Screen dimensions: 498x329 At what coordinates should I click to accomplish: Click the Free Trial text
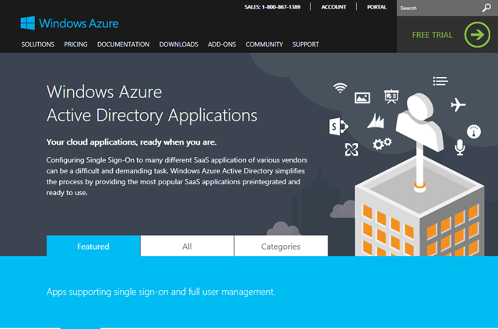[x=433, y=35]
